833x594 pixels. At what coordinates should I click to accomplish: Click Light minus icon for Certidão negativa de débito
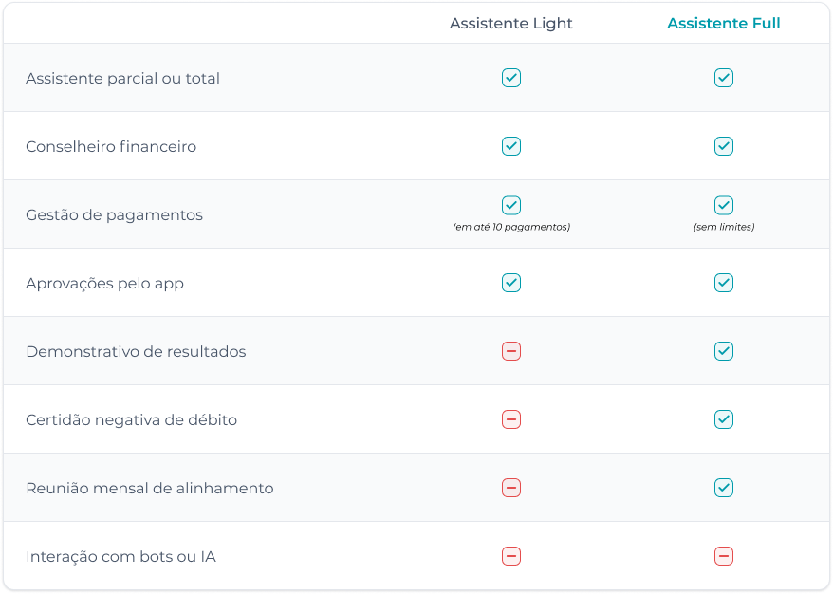(511, 419)
